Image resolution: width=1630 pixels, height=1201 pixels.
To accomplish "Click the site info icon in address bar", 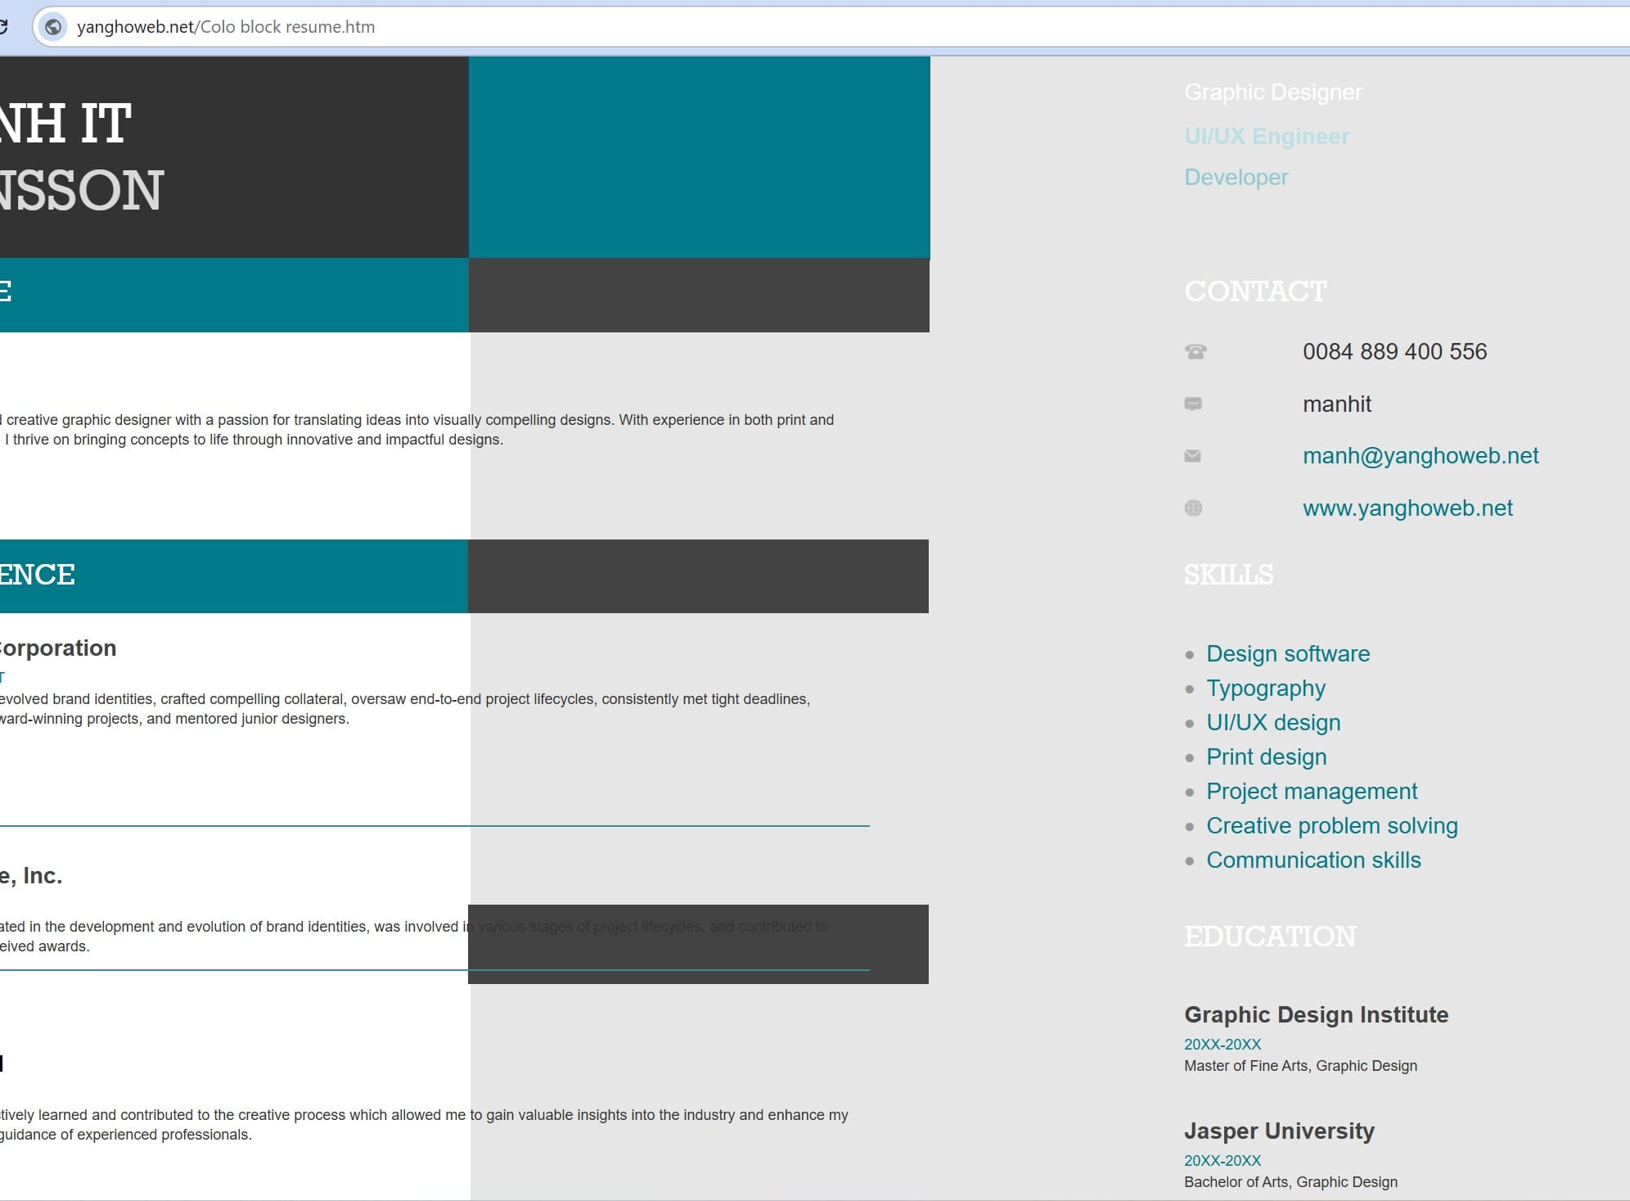I will pos(53,27).
